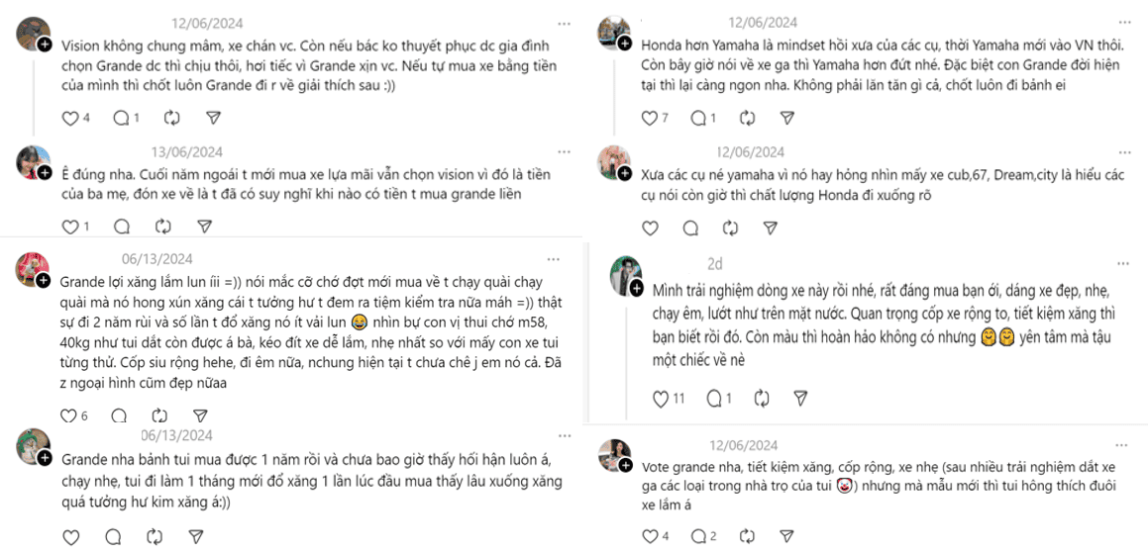The height and width of the screenshot is (554, 1148).
Task: Like the "Vision không chung mâm" comment
Action: pos(70,118)
